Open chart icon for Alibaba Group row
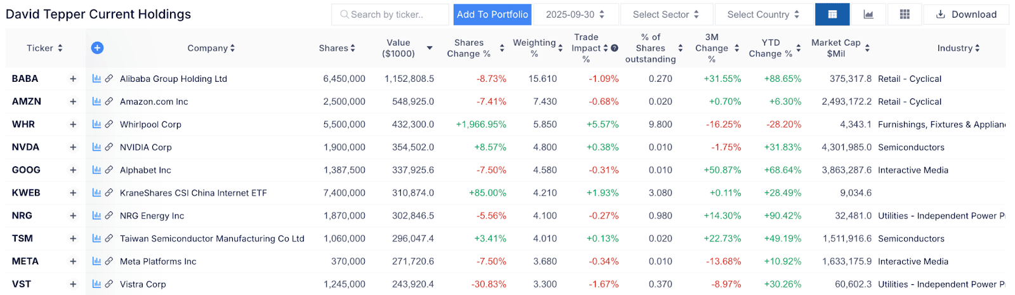 pos(96,79)
